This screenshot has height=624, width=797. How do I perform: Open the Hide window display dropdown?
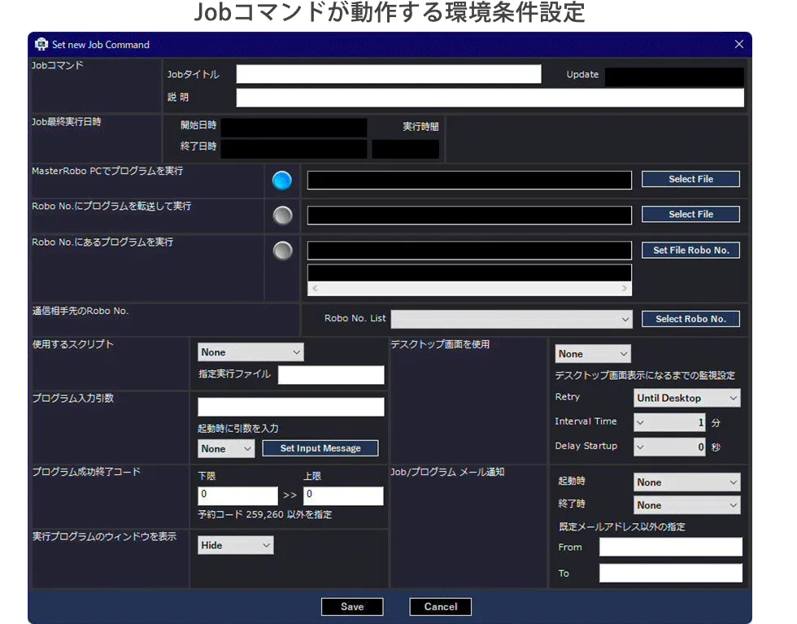(x=235, y=545)
